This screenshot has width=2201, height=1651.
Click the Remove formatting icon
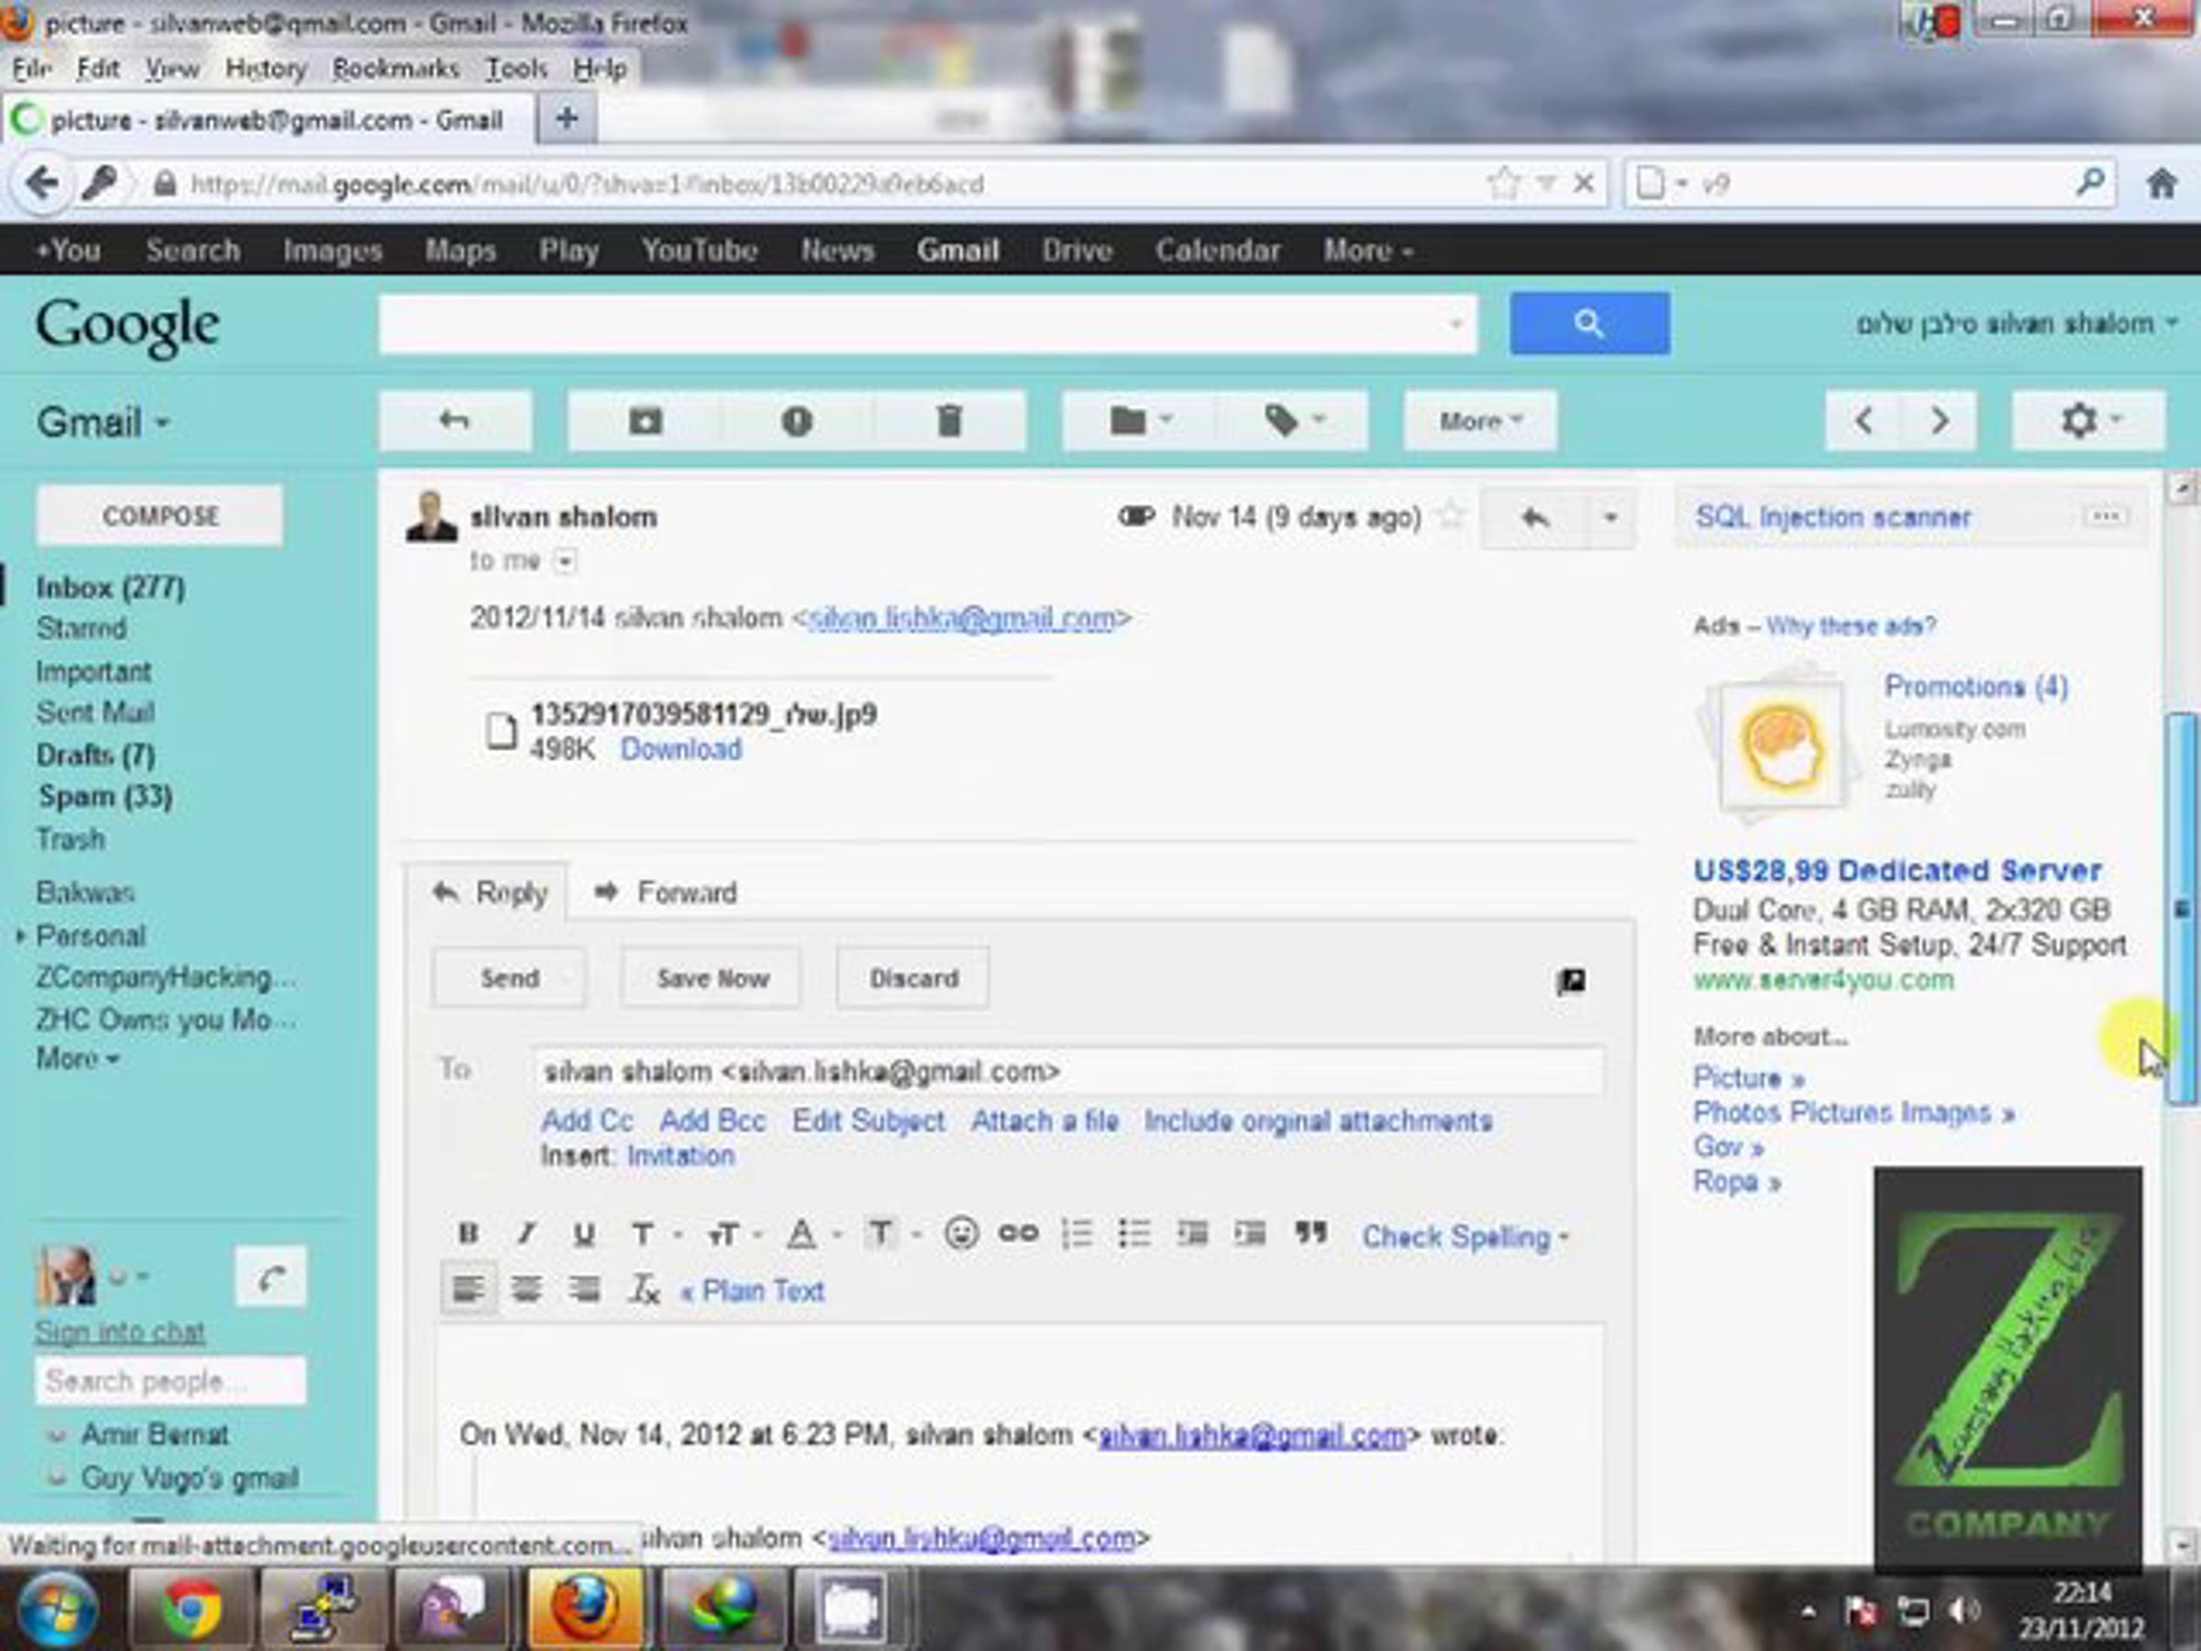pos(644,1291)
